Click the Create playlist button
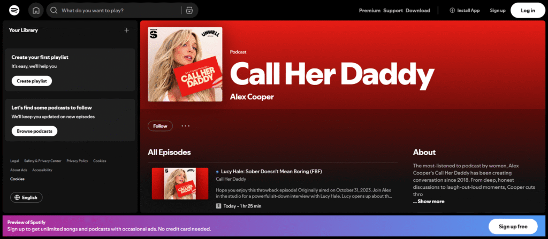The height and width of the screenshot is (239, 548). (32, 81)
